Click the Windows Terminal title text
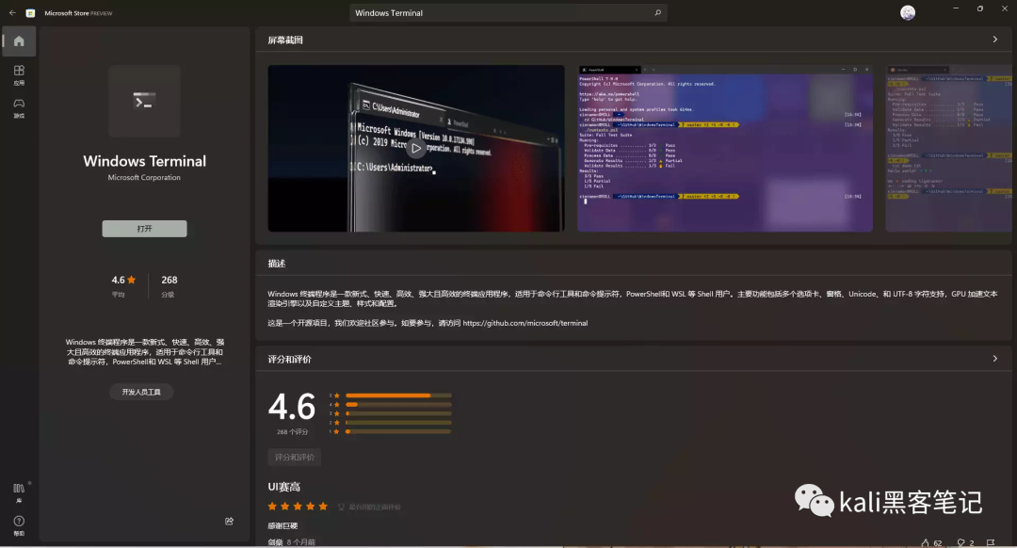The height and width of the screenshot is (548, 1017). click(144, 161)
